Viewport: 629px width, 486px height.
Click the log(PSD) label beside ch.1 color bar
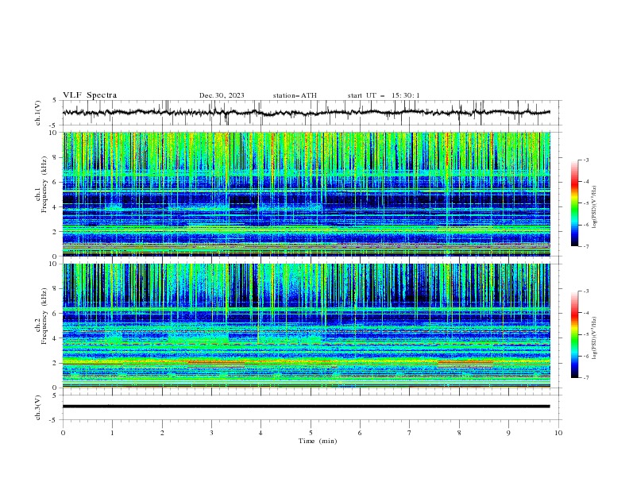point(595,207)
